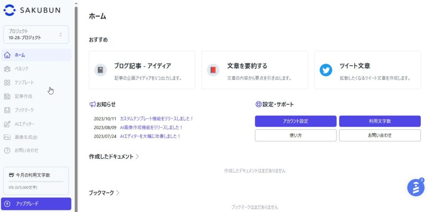Click the sidebar vertical scrollbar
The image size is (428, 212).
76,107
